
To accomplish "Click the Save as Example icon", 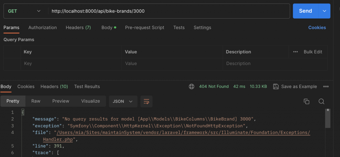I will [x=276, y=86].
